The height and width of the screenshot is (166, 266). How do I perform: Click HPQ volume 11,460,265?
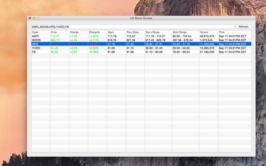pyautogui.click(x=207, y=44)
